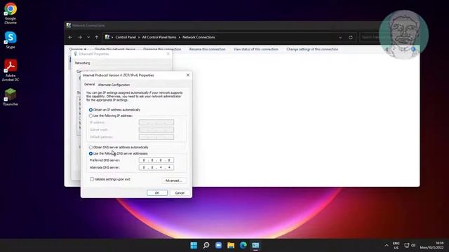Go forward in Network Connections window
This screenshot has height=252, width=449.
tap(80, 37)
